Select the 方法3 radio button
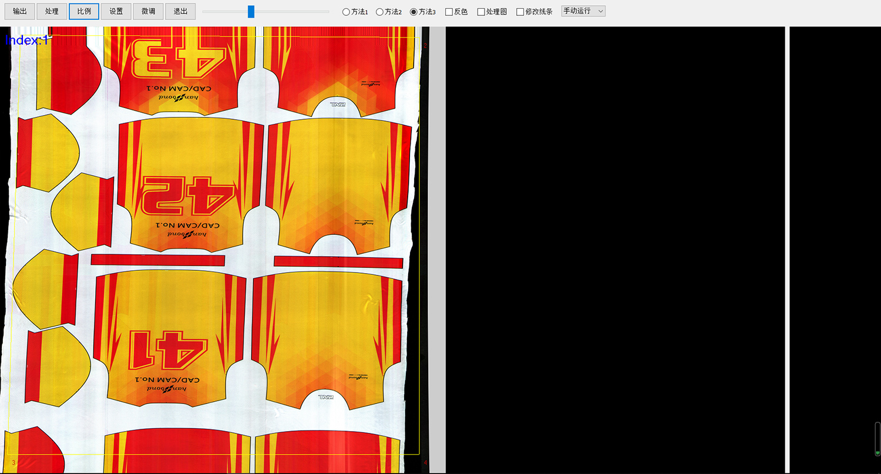The height and width of the screenshot is (474, 881). (x=413, y=12)
